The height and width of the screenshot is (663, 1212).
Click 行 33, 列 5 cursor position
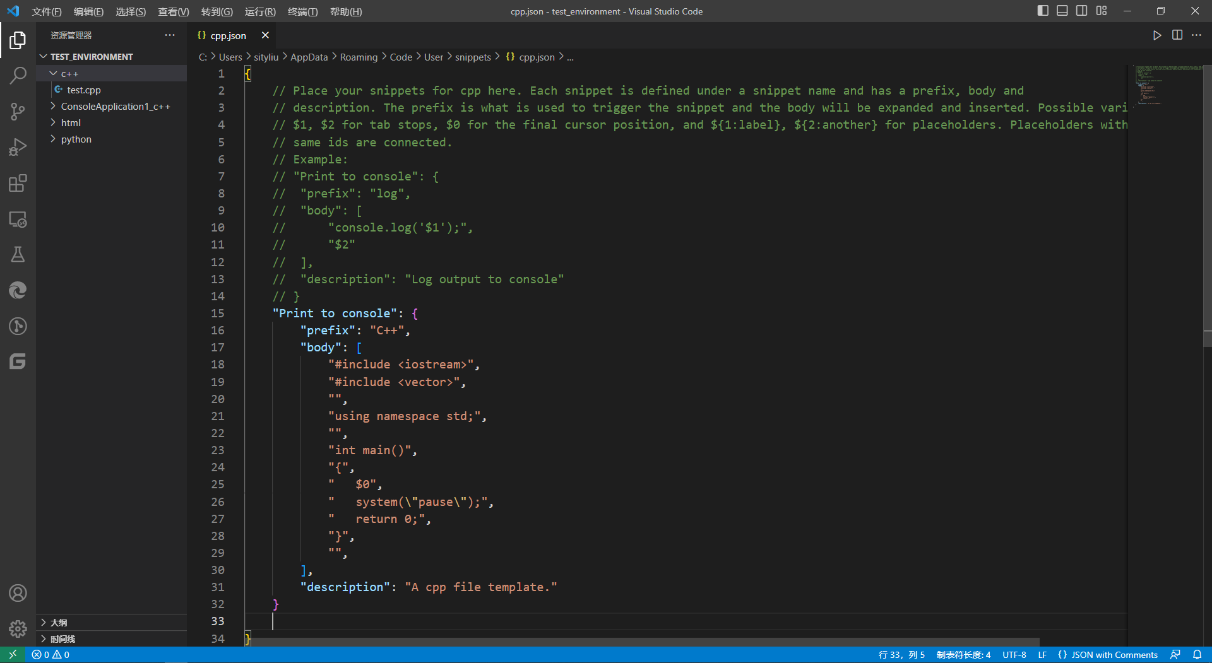tap(901, 655)
